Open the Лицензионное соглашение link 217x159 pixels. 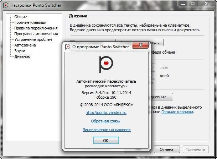(107, 130)
